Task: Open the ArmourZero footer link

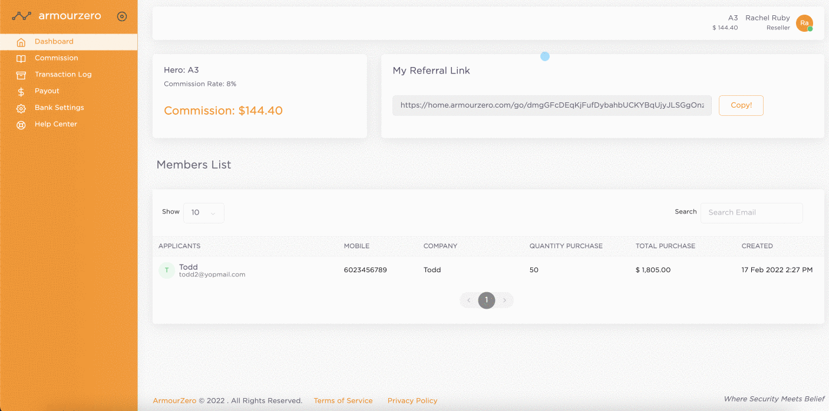Action: coord(174,401)
